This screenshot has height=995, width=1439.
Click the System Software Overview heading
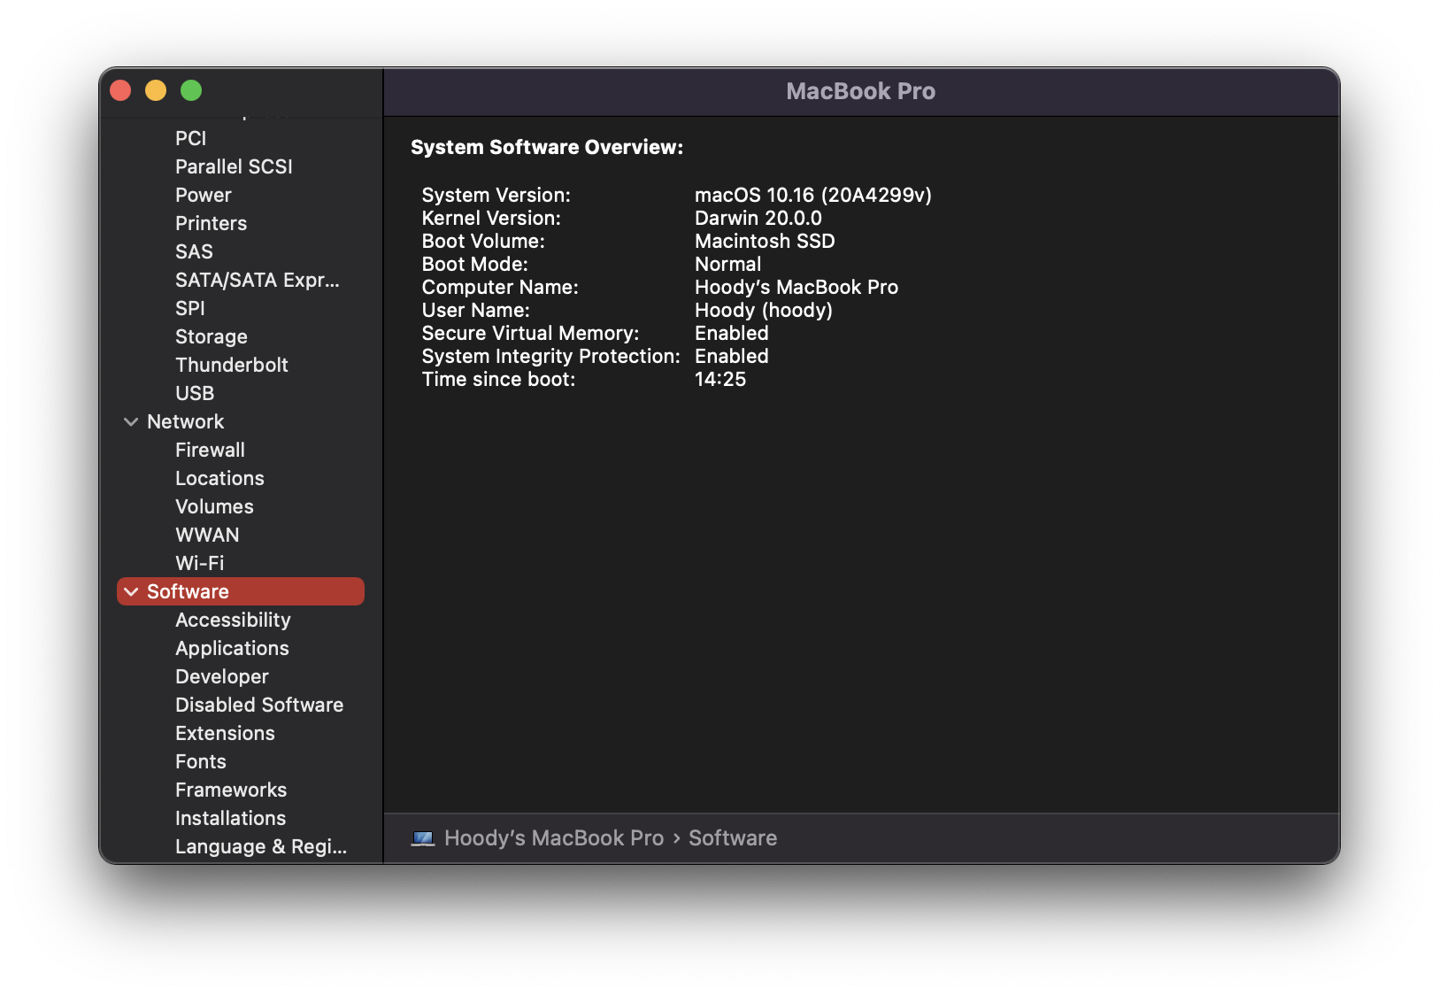tap(547, 147)
